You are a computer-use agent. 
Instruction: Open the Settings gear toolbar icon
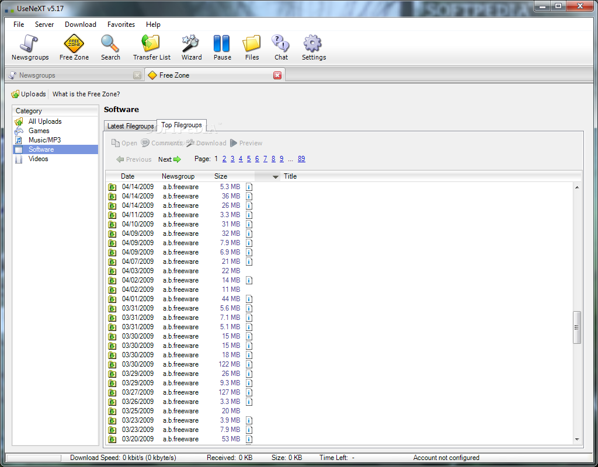pos(314,47)
